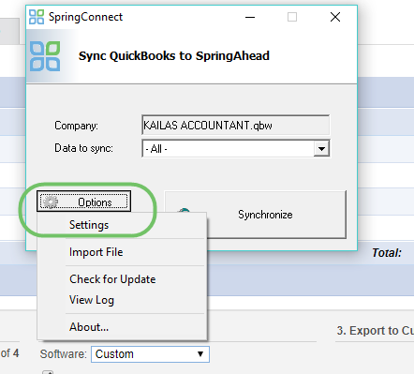Click About... in the Options menu
The height and width of the screenshot is (374, 414).
(122, 327)
